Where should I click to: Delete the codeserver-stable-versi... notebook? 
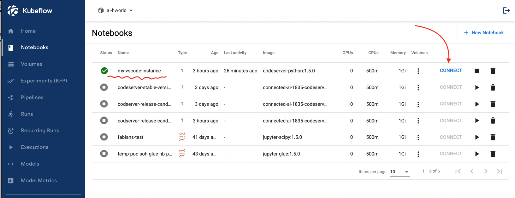[x=493, y=88]
